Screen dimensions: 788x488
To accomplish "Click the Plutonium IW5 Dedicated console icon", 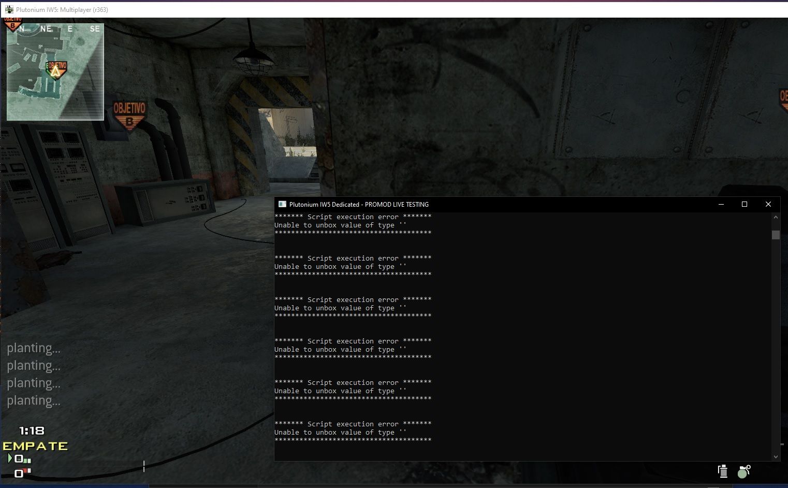I will (282, 204).
